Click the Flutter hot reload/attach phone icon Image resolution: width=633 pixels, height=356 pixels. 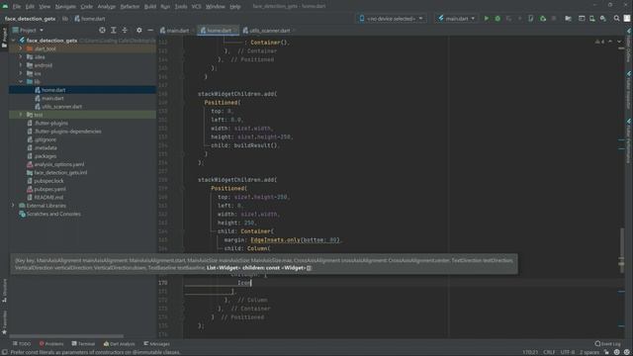[x=531, y=19]
